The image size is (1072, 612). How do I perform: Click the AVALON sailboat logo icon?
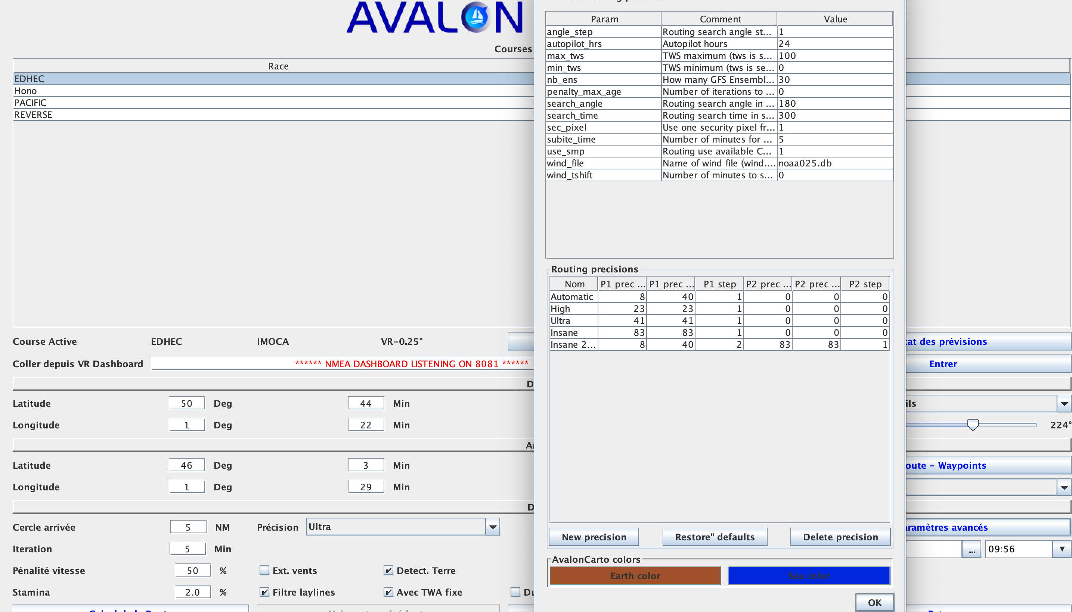476,18
